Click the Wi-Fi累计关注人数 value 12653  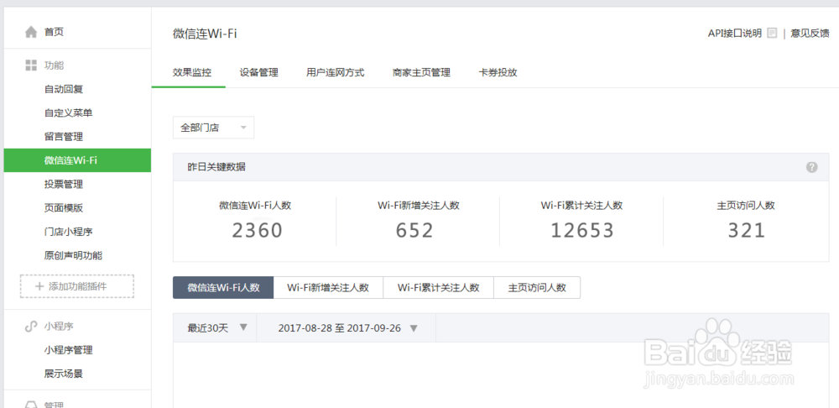point(582,230)
